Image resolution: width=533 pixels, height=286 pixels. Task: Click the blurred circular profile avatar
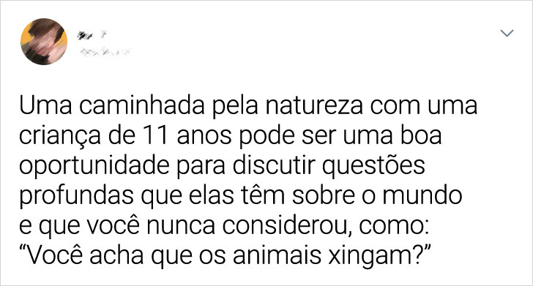(44, 42)
